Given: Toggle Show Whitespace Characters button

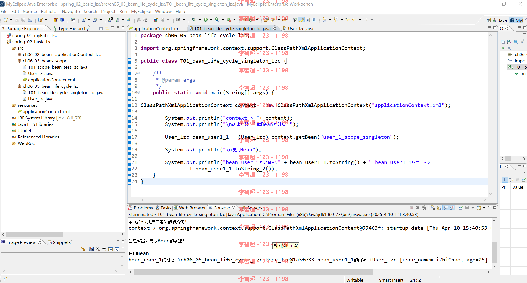Looking at the screenshot, I should click(x=314, y=20).
